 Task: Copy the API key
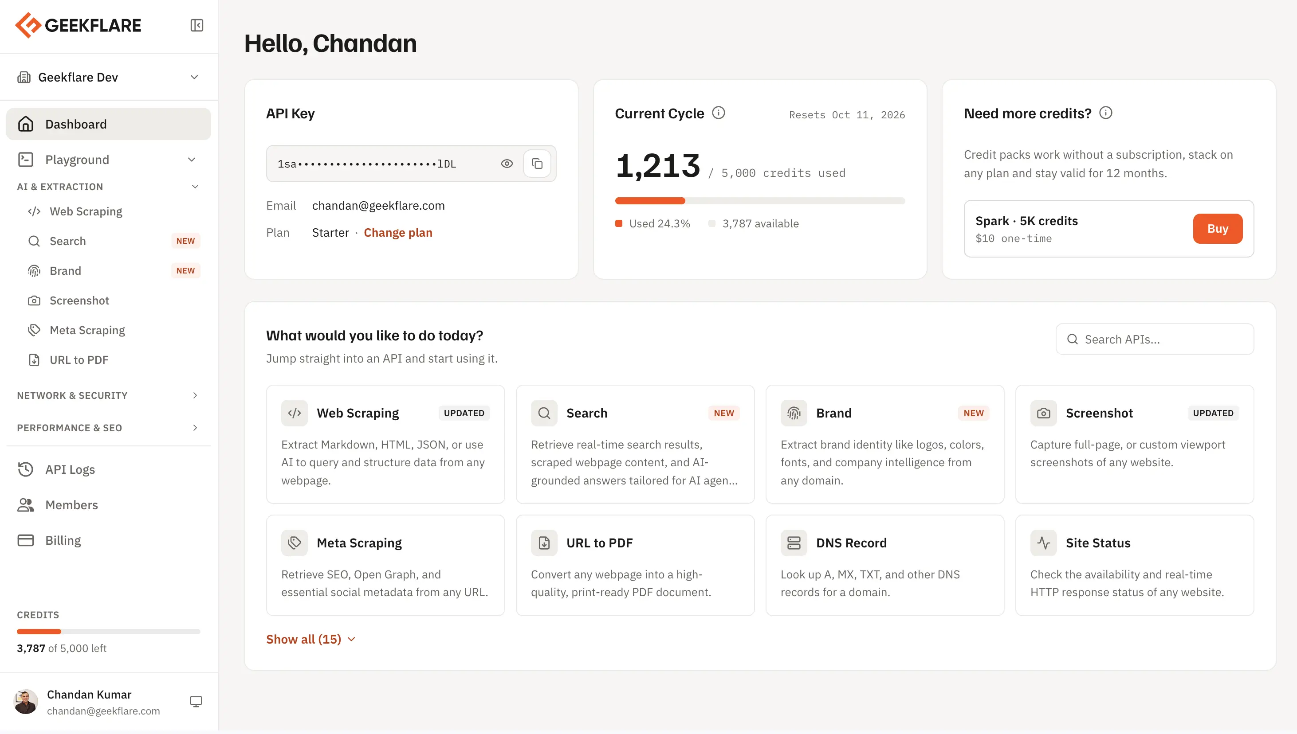point(537,164)
